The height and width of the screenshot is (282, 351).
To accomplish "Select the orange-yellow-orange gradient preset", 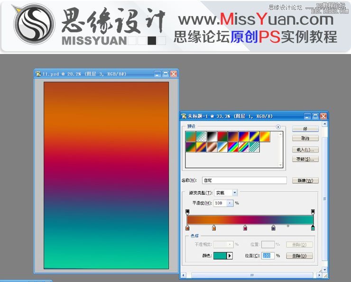I will (265, 136).
